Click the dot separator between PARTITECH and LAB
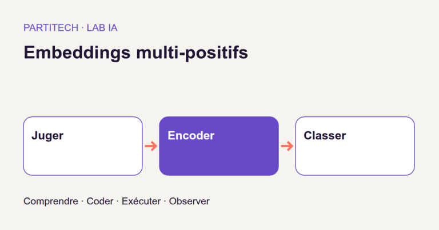Viewport: 439px width, 230px height. click(82, 28)
